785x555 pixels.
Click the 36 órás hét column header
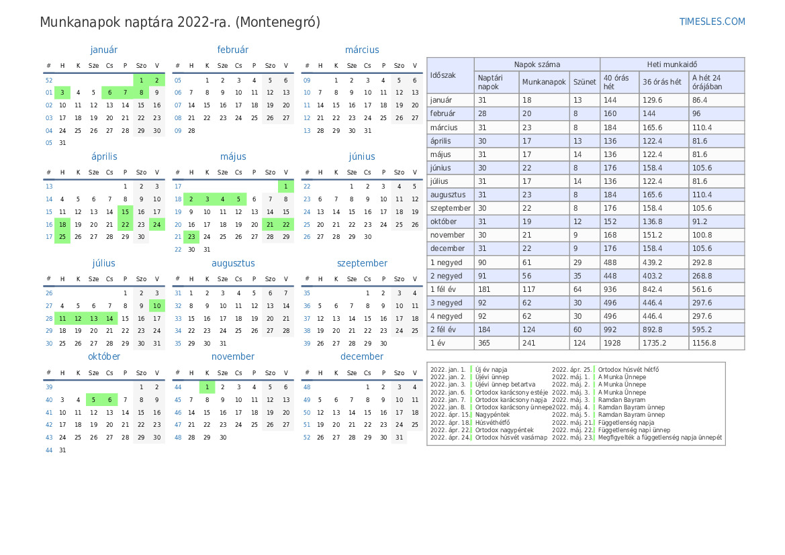tap(663, 82)
